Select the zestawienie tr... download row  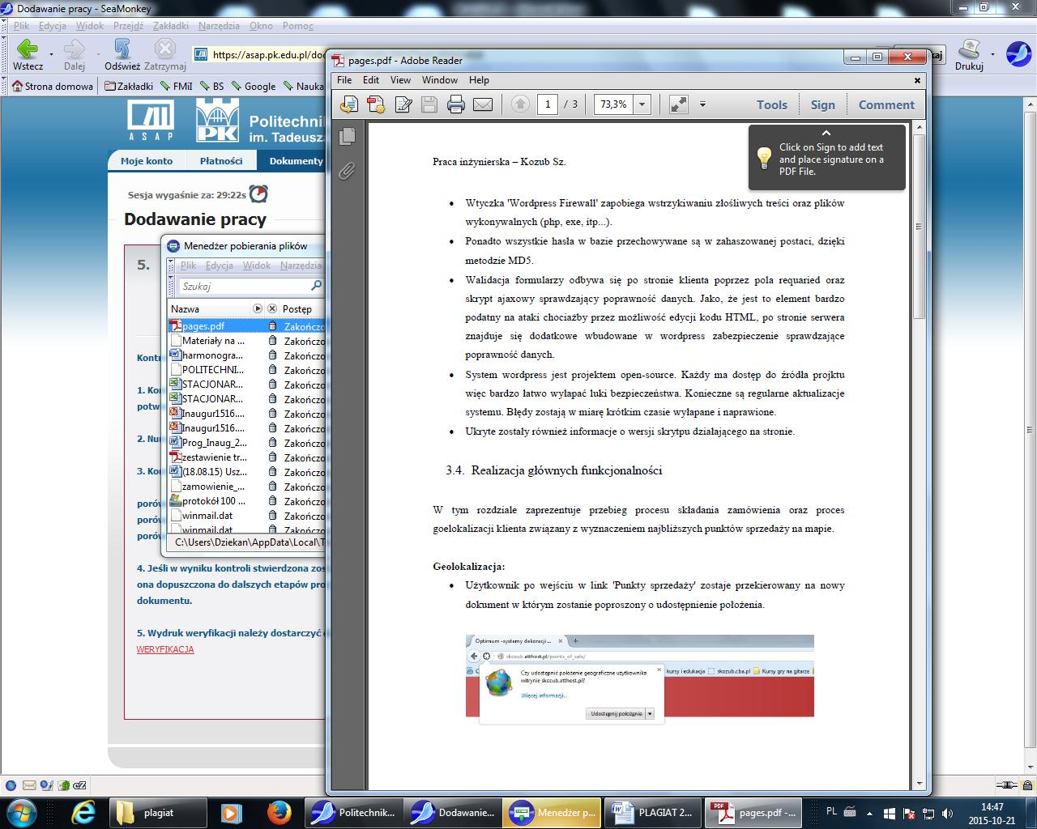click(246, 457)
